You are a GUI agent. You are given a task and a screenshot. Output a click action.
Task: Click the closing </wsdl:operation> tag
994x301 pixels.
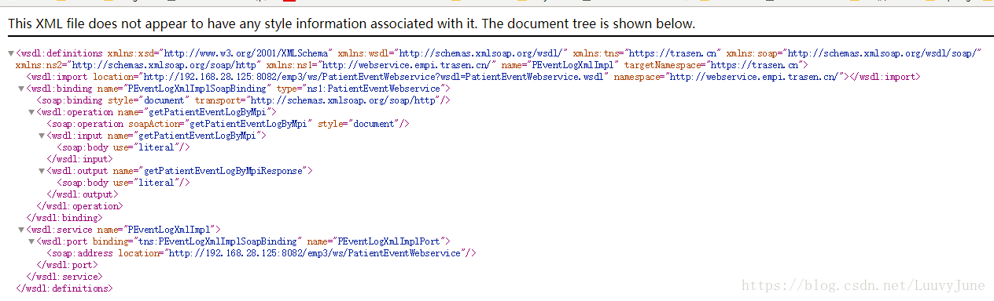click(x=79, y=206)
